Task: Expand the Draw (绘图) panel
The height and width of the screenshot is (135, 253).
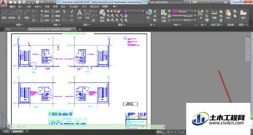Action: (x=19, y=25)
